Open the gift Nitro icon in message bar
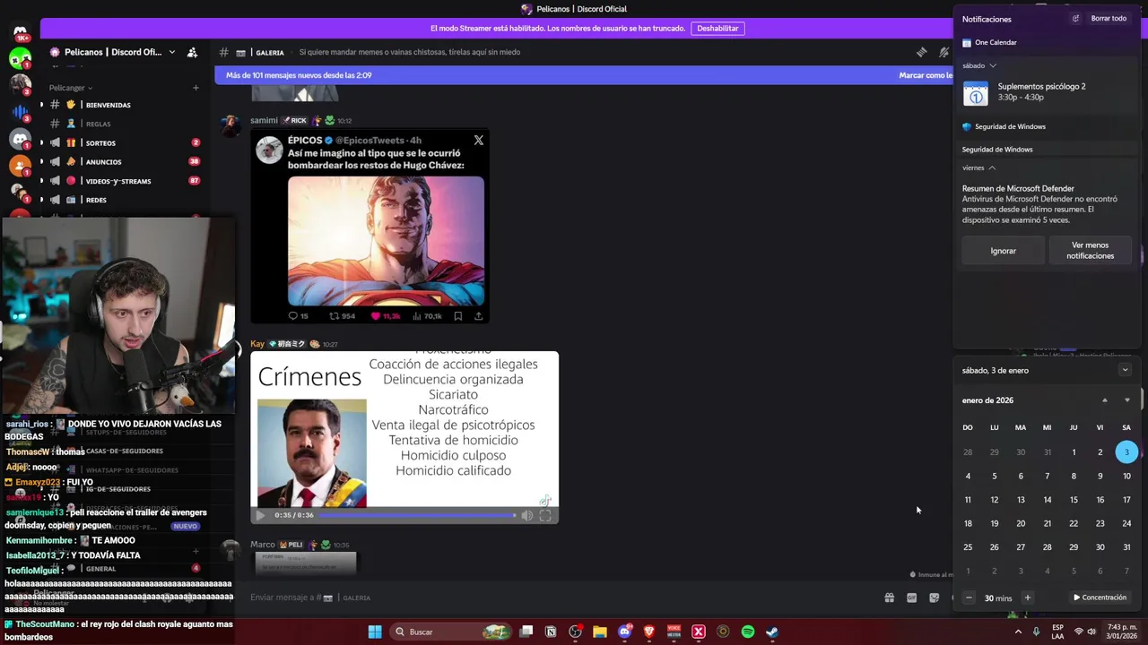Image resolution: width=1148 pixels, height=645 pixels. coord(889,598)
